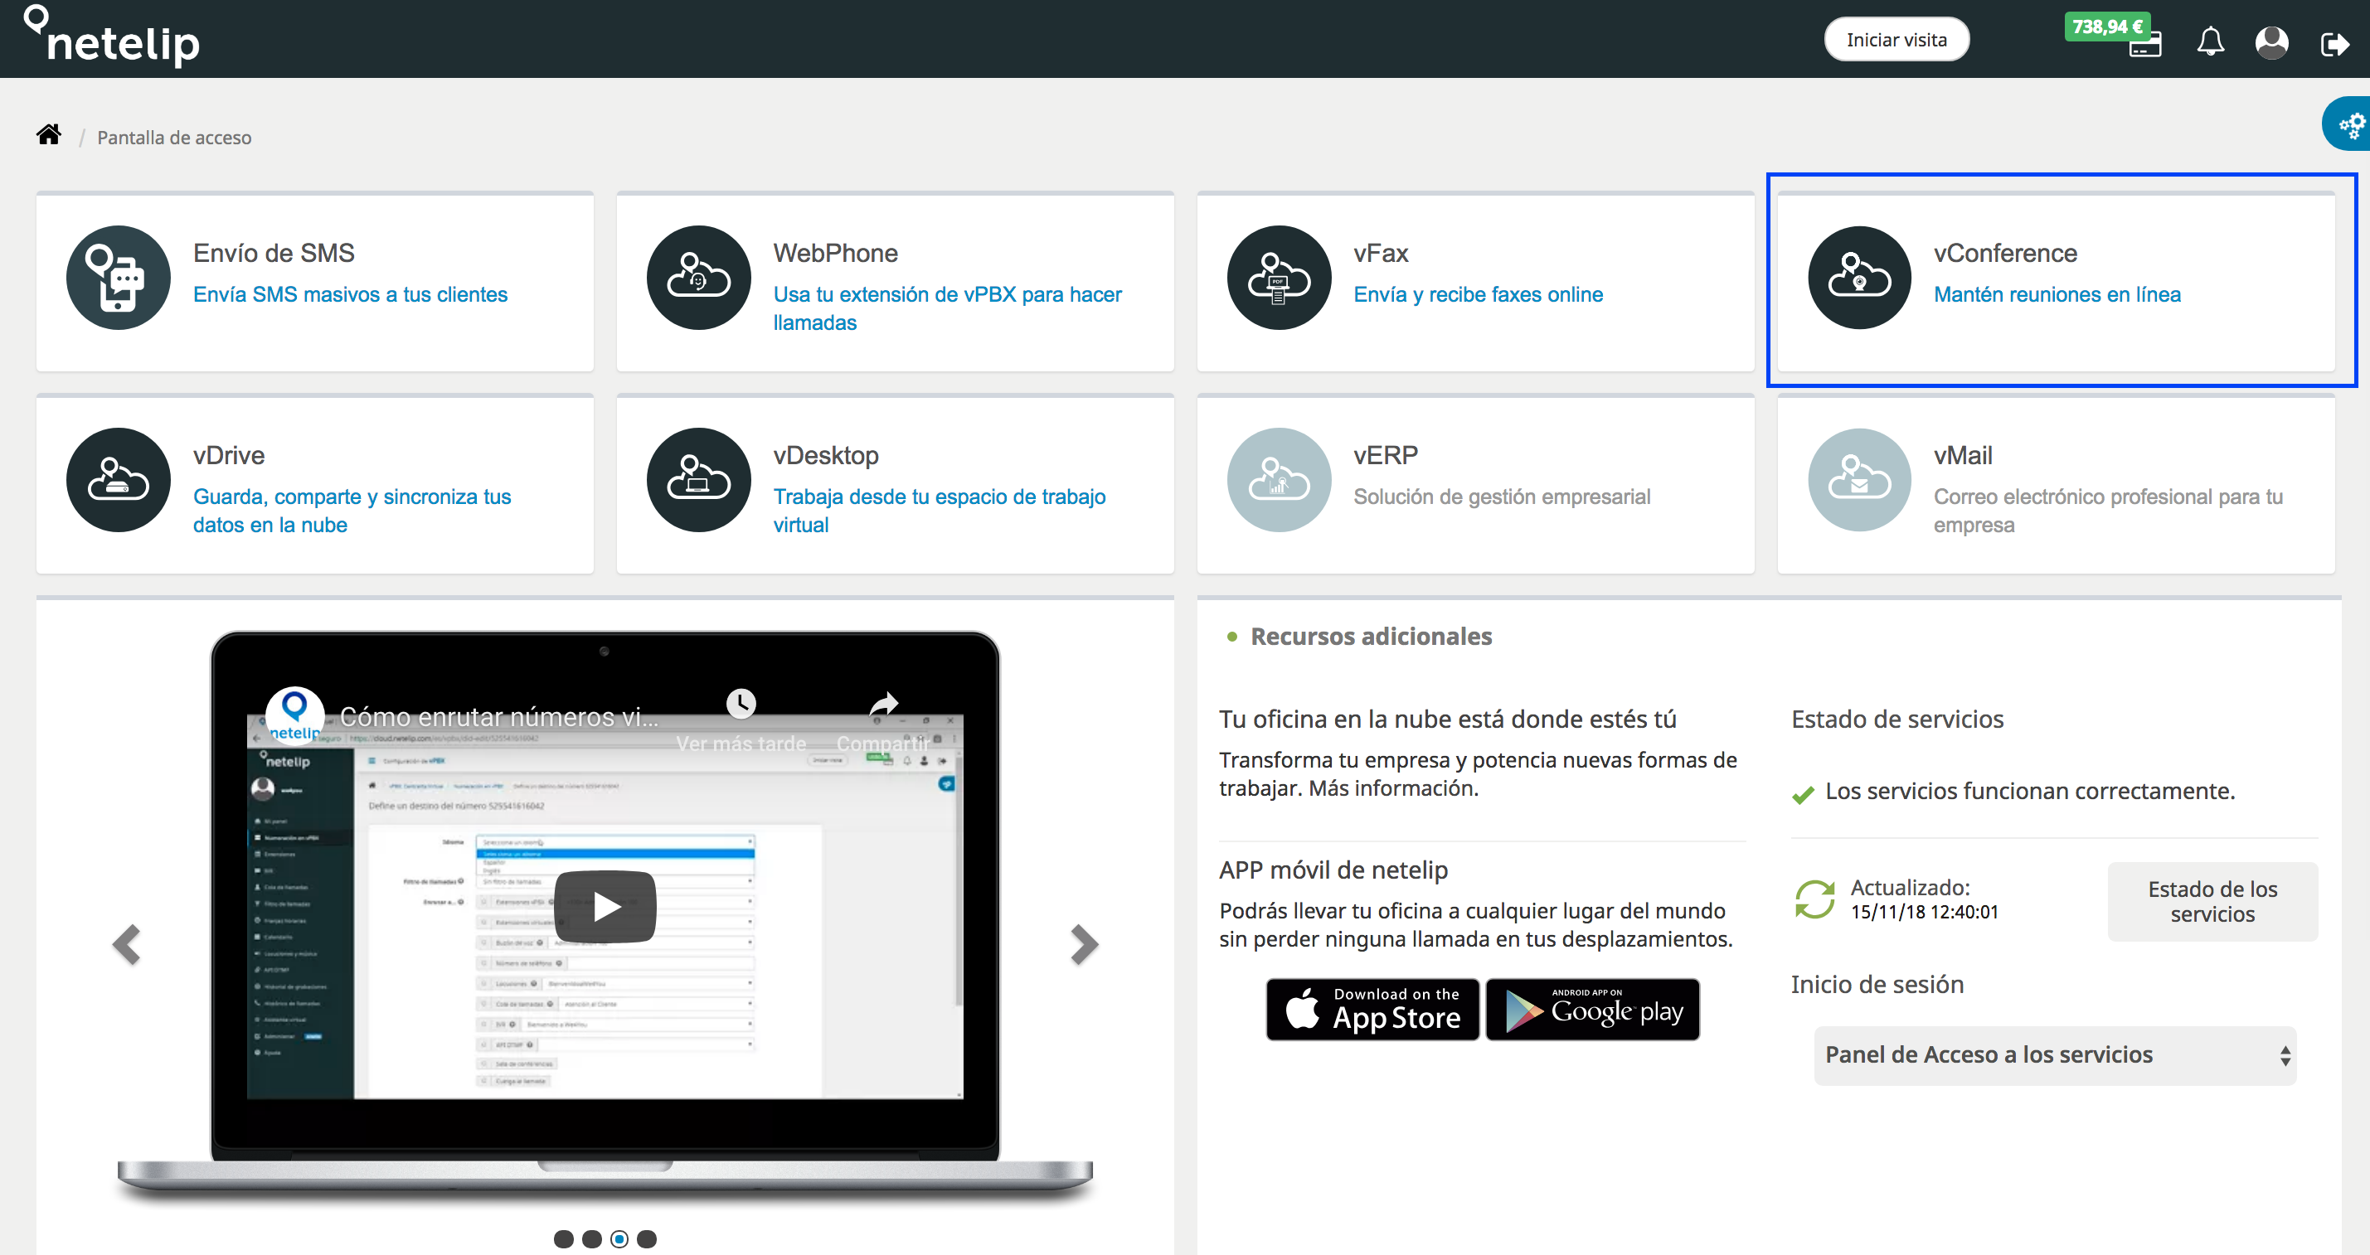Click the Share arrow icon on video
Screen dimensions: 2370x1255
pyautogui.click(x=883, y=705)
